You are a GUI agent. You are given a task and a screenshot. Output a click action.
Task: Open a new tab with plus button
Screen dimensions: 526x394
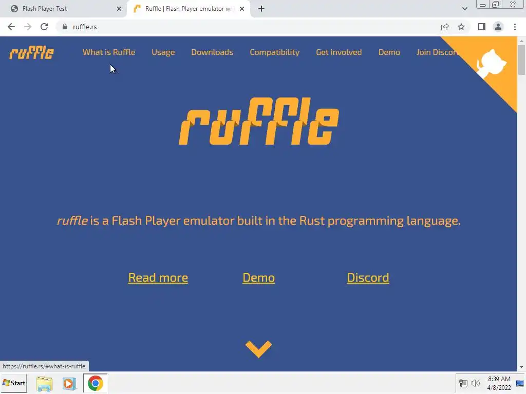[x=261, y=9]
